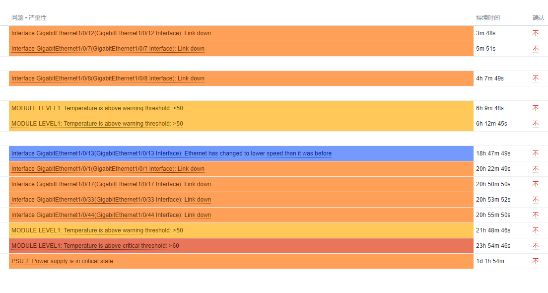Open GigabitEthernet1/0/33 Link down problem
Screen dimensions: 548x293
point(111,200)
